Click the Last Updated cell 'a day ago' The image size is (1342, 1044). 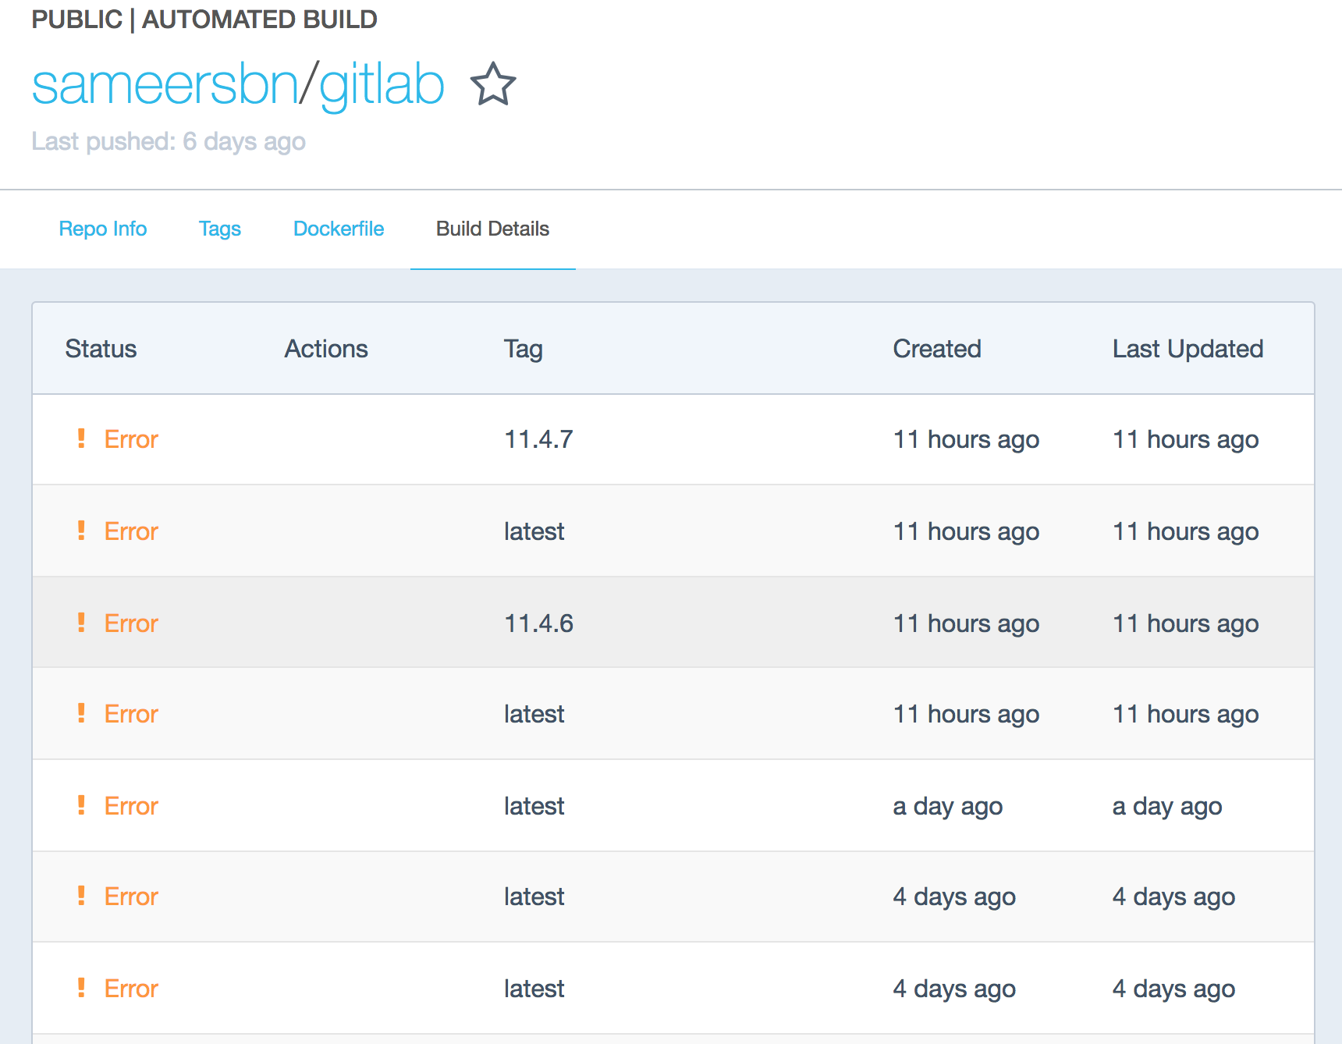(1167, 806)
